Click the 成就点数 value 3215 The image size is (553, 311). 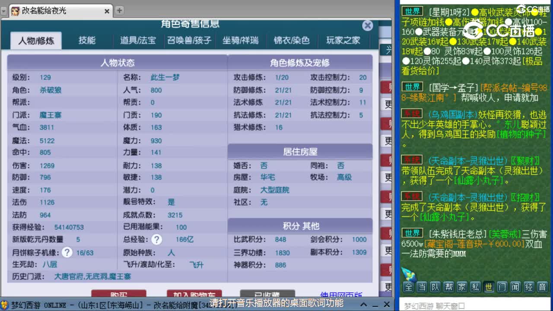pos(175,215)
